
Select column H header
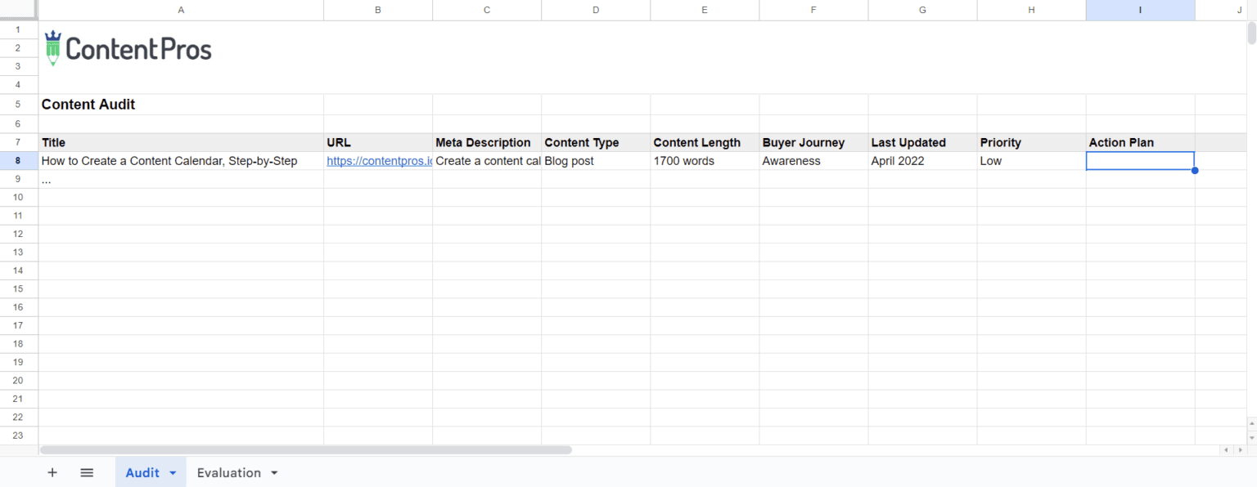pos(1031,10)
